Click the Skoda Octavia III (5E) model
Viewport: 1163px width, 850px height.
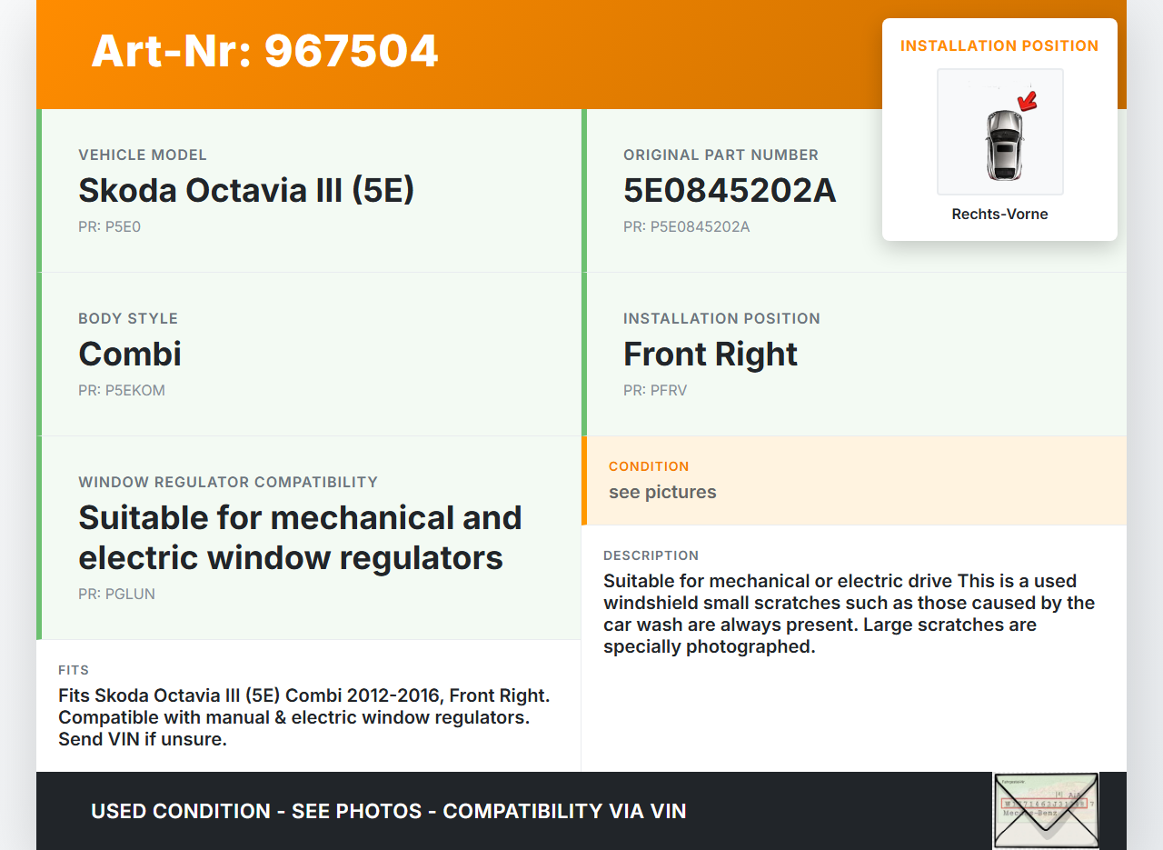coord(246,190)
